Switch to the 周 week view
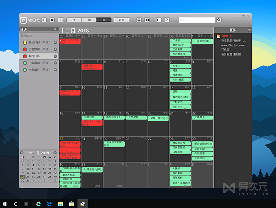The height and width of the screenshot is (208, 276). click(88, 20)
